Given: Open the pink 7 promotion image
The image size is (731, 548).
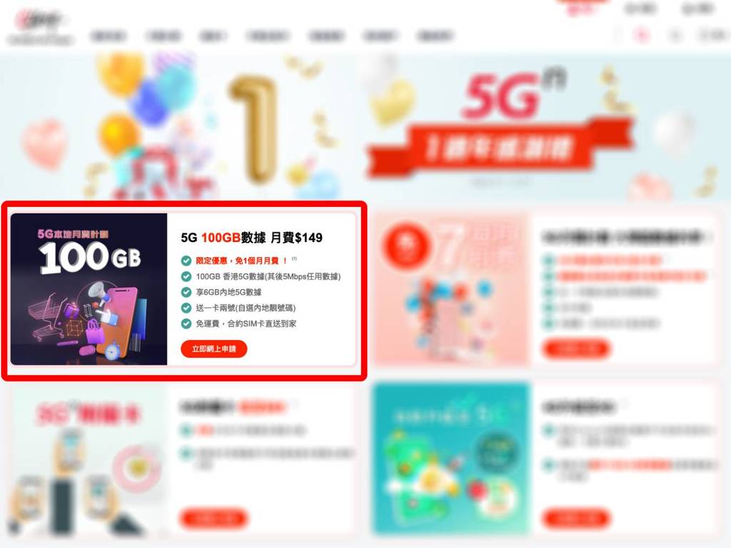Looking at the screenshot, I should click(451, 289).
